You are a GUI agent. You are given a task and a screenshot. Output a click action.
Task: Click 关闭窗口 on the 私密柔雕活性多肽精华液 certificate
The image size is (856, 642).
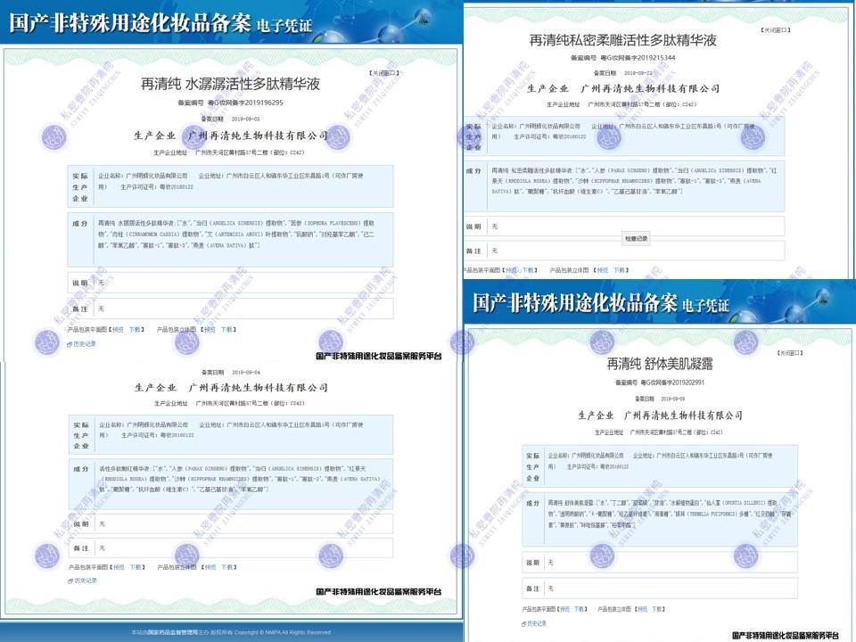(775, 30)
